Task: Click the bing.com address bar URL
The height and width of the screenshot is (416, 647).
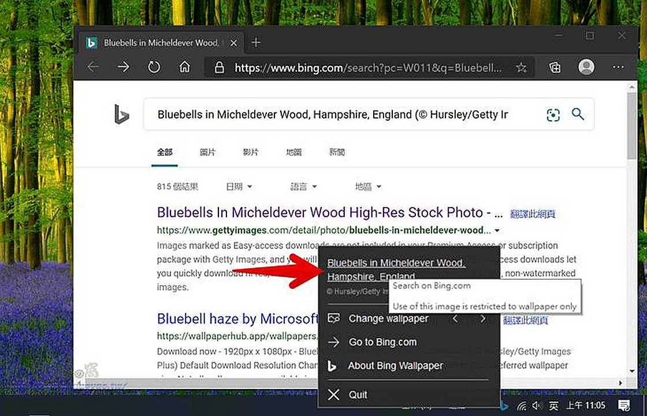Action: tap(369, 67)
